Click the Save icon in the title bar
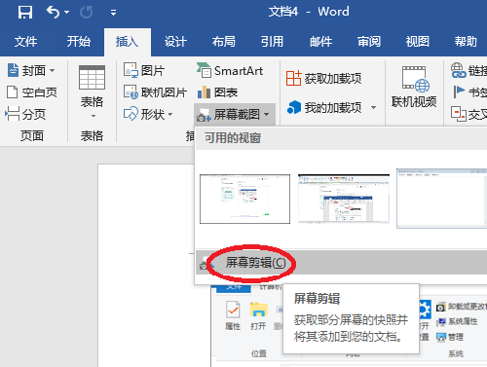Image resolution: width=487 pixels, height=367 pixels. pos(25,13)
